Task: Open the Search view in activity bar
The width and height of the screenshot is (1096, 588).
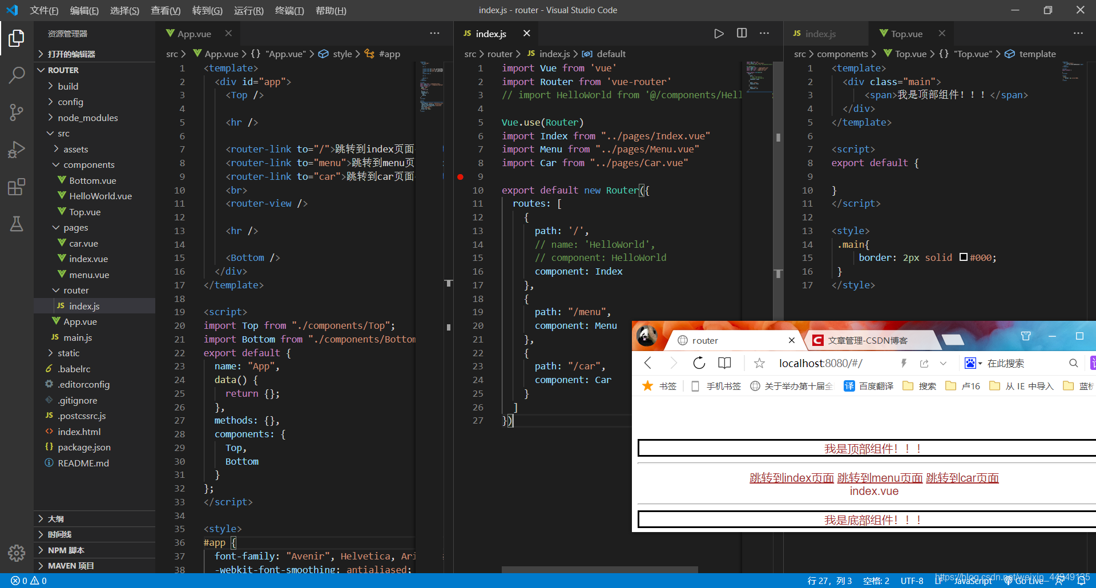Action: (17, 75)
